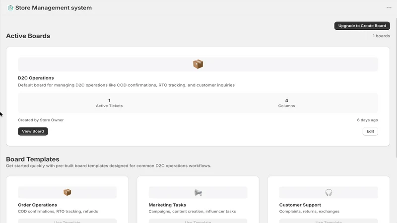The image size is (397, 223).
Task: Open the three-dot more options menu
Action: pyautogui.click(x=389, y=8)
